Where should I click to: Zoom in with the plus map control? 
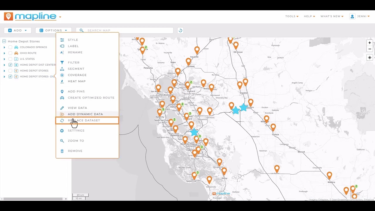(370, 43)
